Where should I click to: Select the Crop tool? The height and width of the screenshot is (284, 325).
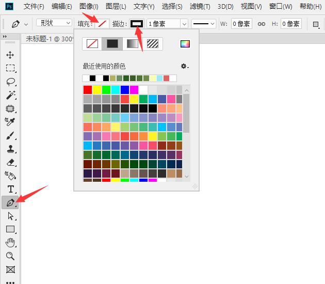[10, 109]
